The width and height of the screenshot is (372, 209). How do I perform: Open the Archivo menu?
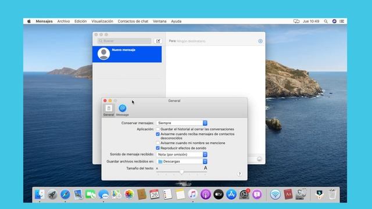[x=63, y=21]
